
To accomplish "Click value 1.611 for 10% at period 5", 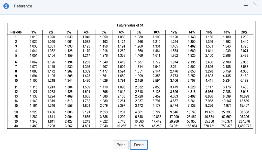I will click(156, 56).
